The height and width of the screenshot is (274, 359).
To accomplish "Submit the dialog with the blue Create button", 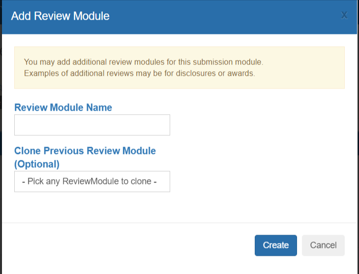I will [276, 245].
